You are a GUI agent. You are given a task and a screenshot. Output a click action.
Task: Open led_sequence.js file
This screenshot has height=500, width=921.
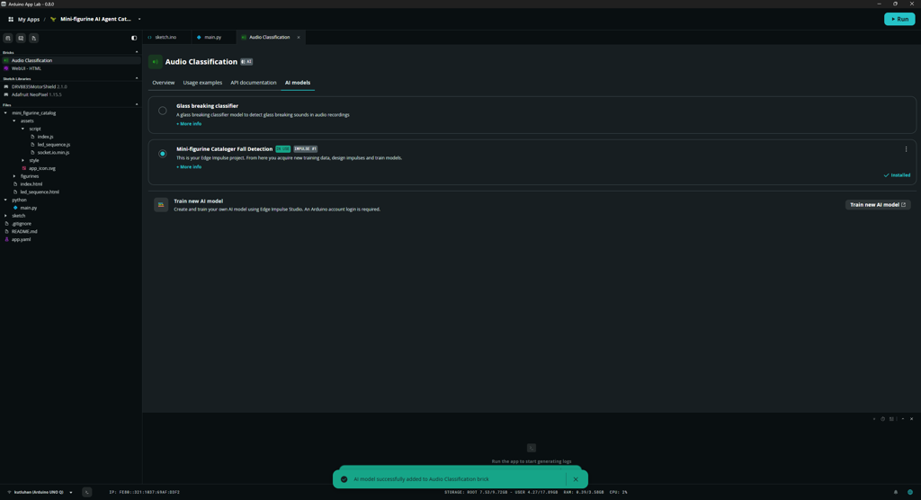point(53,145)
